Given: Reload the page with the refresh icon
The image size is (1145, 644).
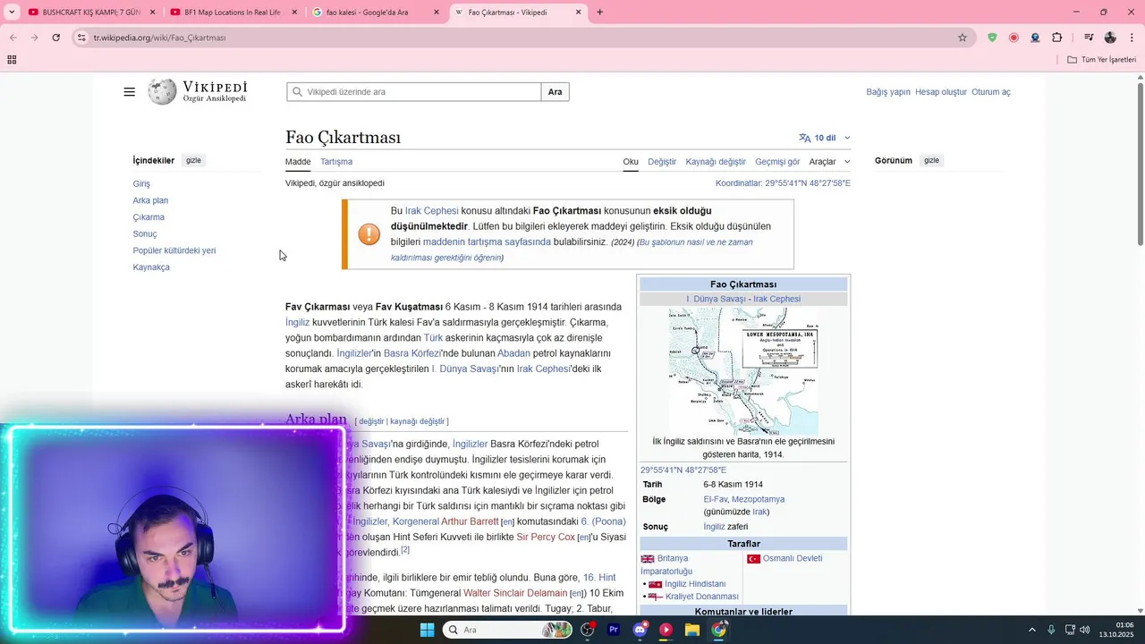Looking at the screenshot, I should [55, 38].
